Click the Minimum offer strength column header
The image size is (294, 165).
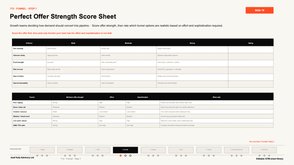[75, 97]
